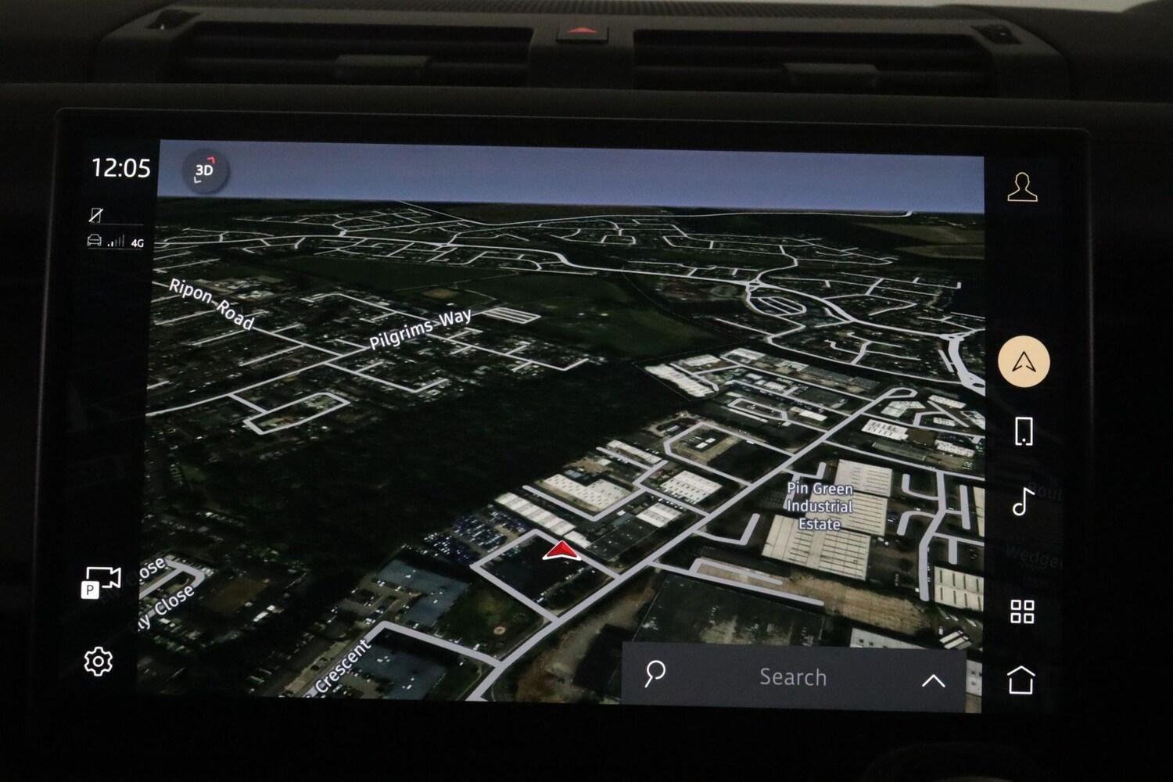
Task: Toggle the 3D map view button
Action: click(x=205, y=170)
